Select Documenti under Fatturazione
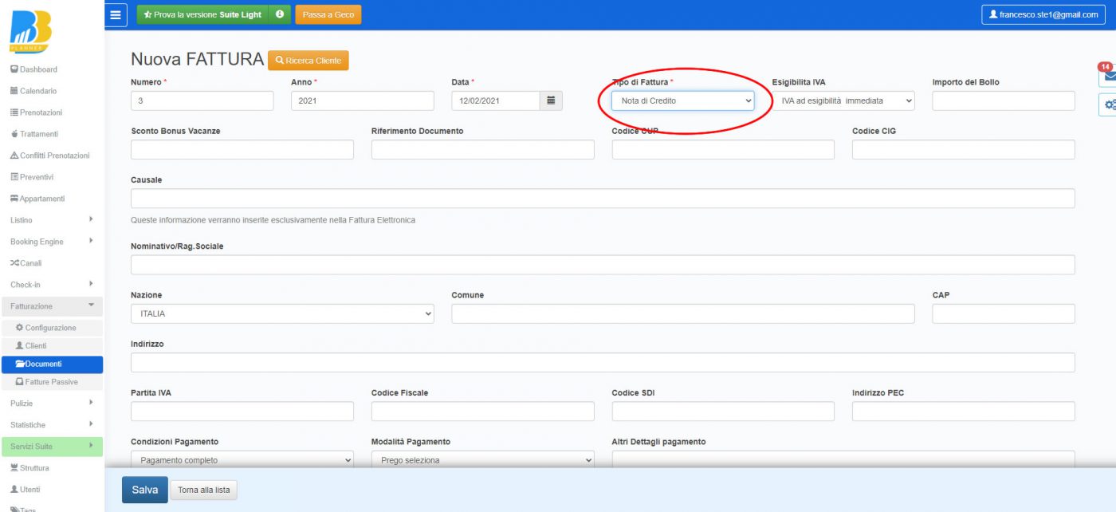Viewport: 1116px width, 512px height. (x=52, y=364)
